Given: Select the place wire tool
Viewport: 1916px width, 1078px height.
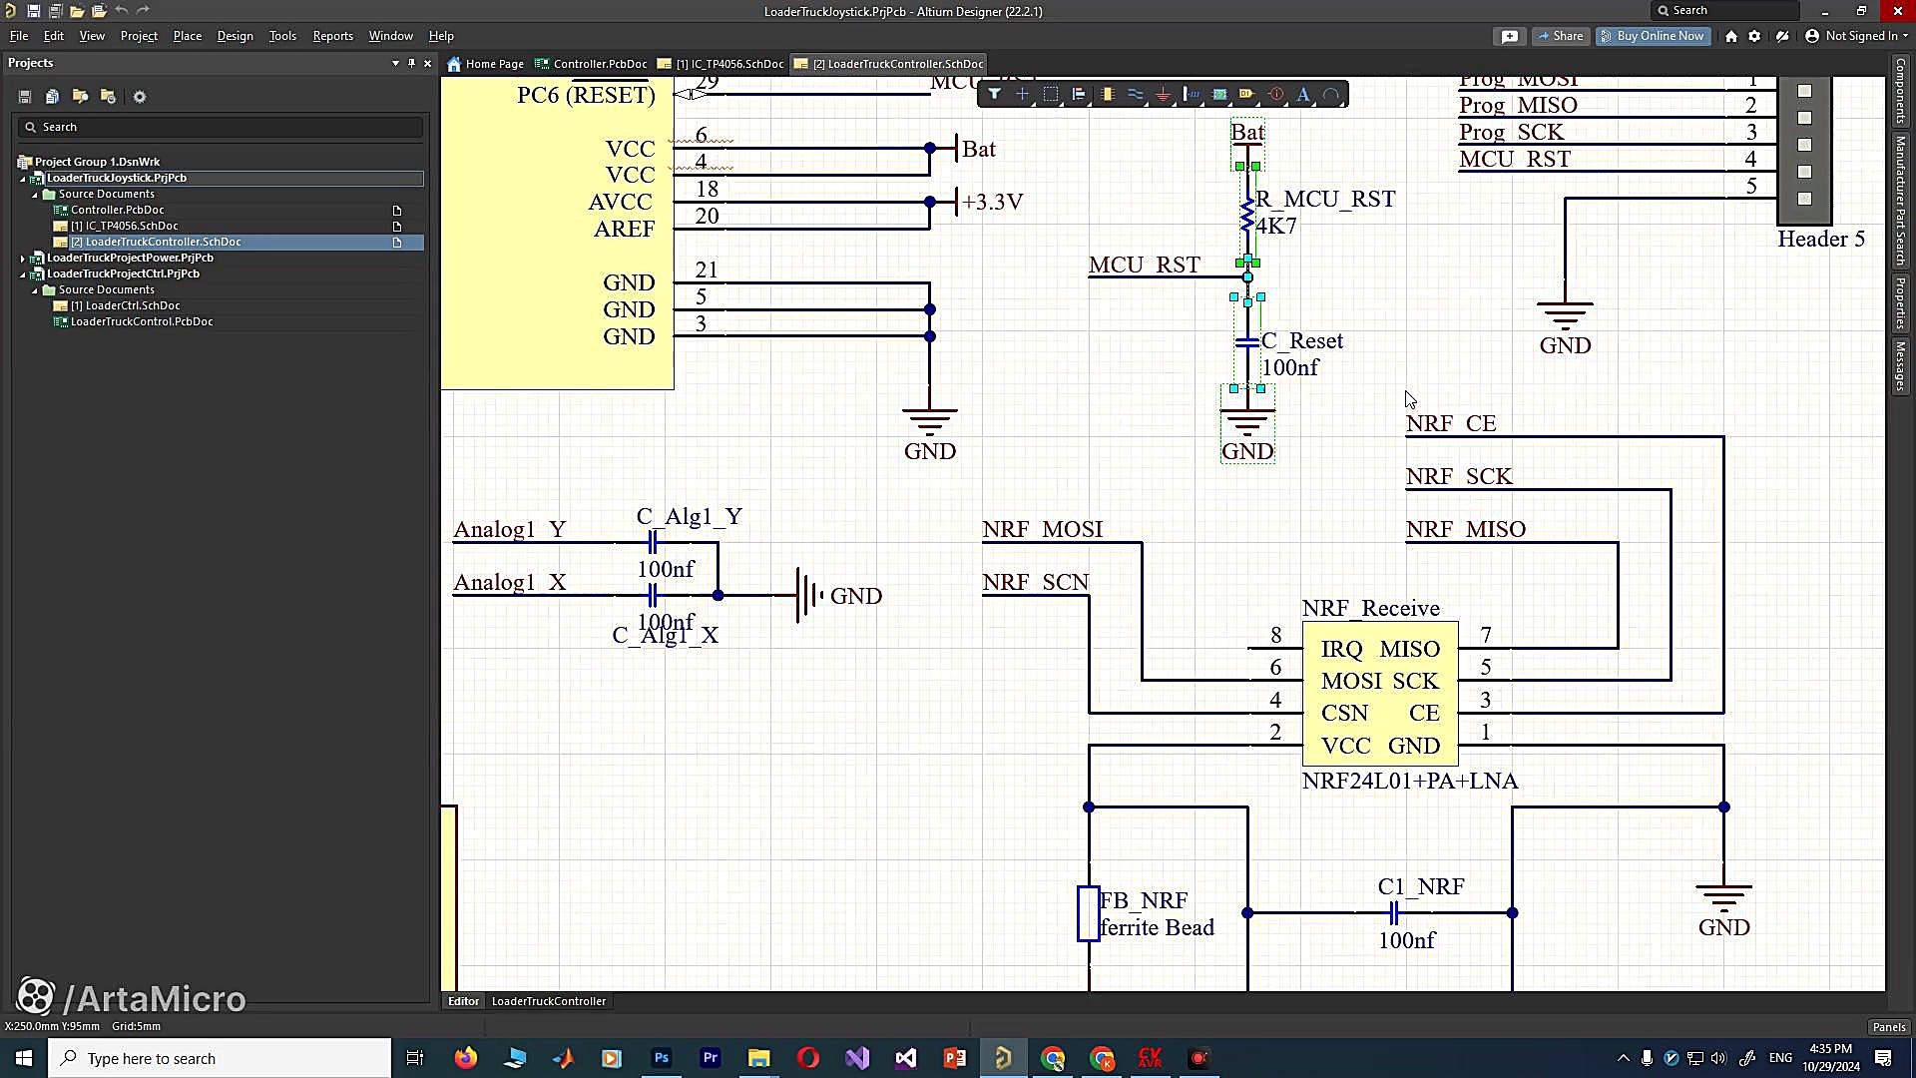Looking at the screenshot, I should 1135,95.
